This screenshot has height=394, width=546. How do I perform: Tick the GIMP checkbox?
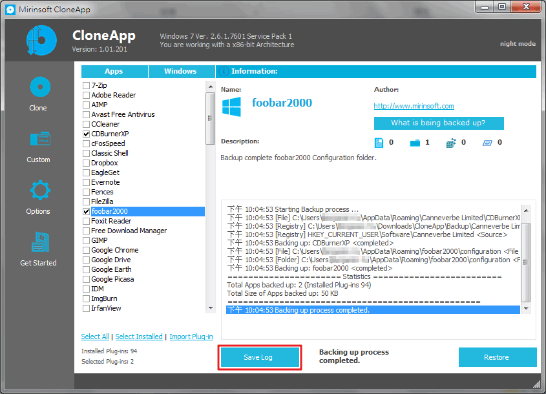(86, 240)
